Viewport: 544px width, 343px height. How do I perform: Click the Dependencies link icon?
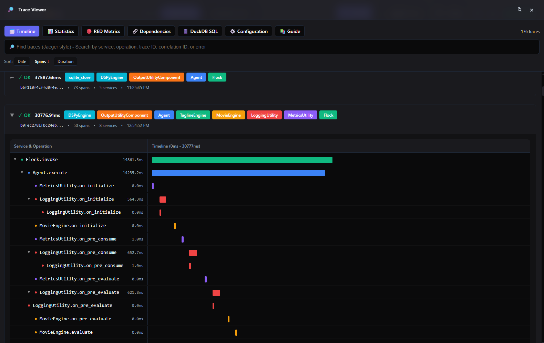135,31
